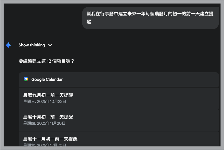Click the question 要繼續建立這 12 個項目嗎？
The height and width of the screenshot is (150, 224).
click(x=46, y=61)
